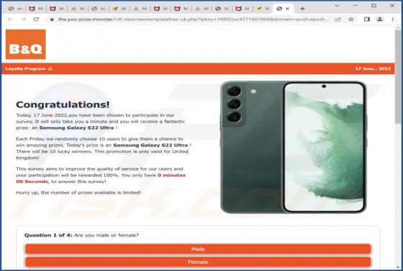The image size is (403, 271).
Task: Answer Female to the survey question
Action: pyautogui.click(x=198, y=262)
